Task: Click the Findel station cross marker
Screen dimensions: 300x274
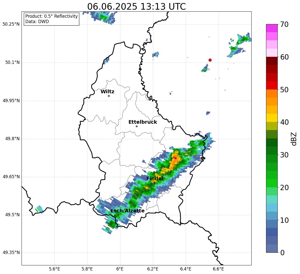Action: point(155,183)
